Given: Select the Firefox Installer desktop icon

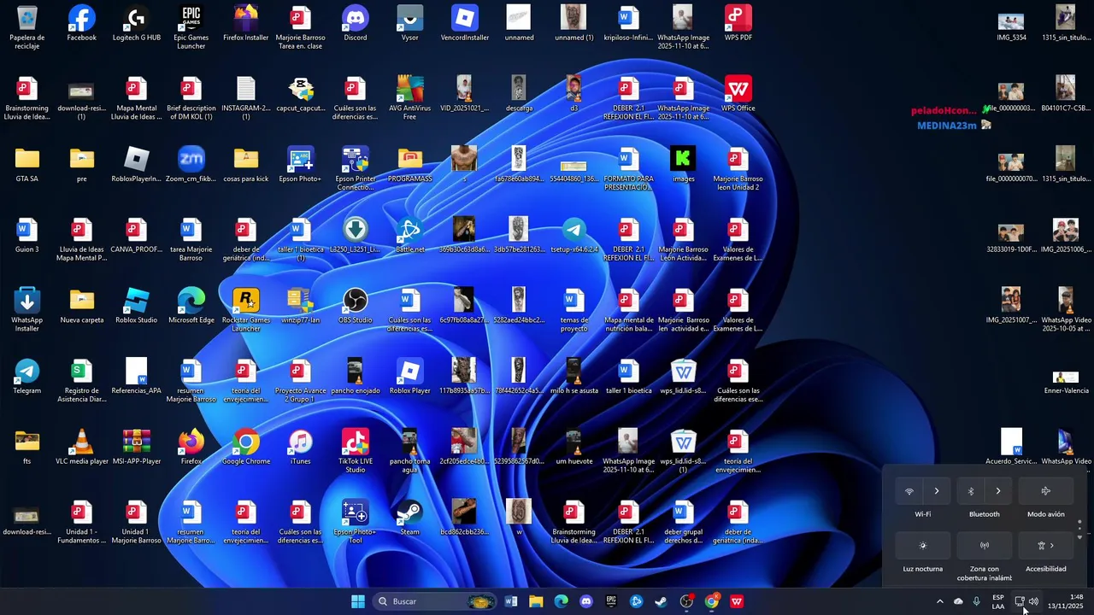Looking at the screenshot, I should [246, 23].
